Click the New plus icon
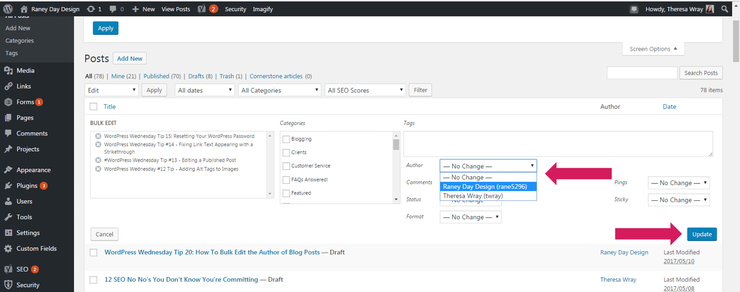 135,9
